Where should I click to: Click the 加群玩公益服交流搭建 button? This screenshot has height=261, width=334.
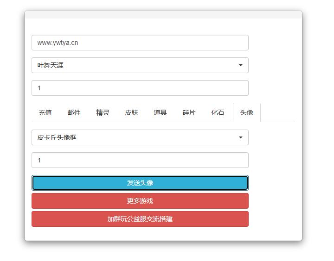140,219
